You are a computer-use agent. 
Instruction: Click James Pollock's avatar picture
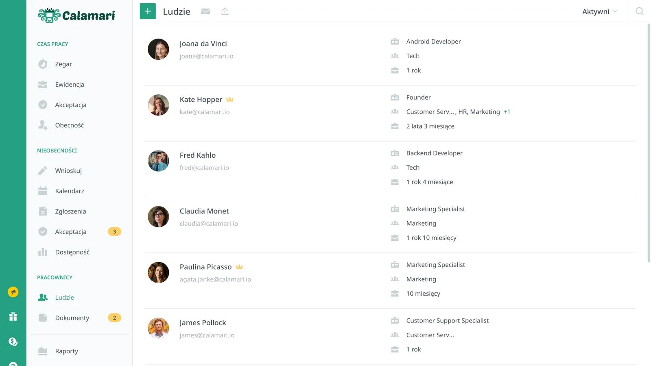coord(158,328)
